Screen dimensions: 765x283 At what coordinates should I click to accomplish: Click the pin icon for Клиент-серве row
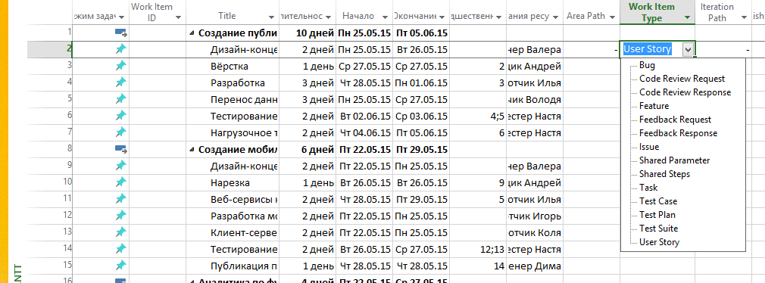(x=120, y=232)
